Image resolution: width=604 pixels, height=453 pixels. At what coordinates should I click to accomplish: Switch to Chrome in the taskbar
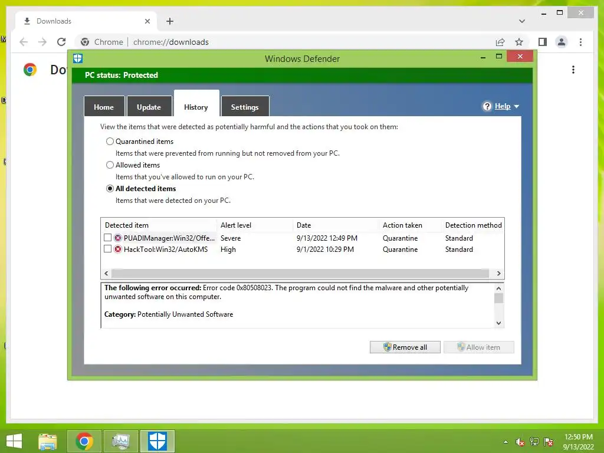[84, 441]
